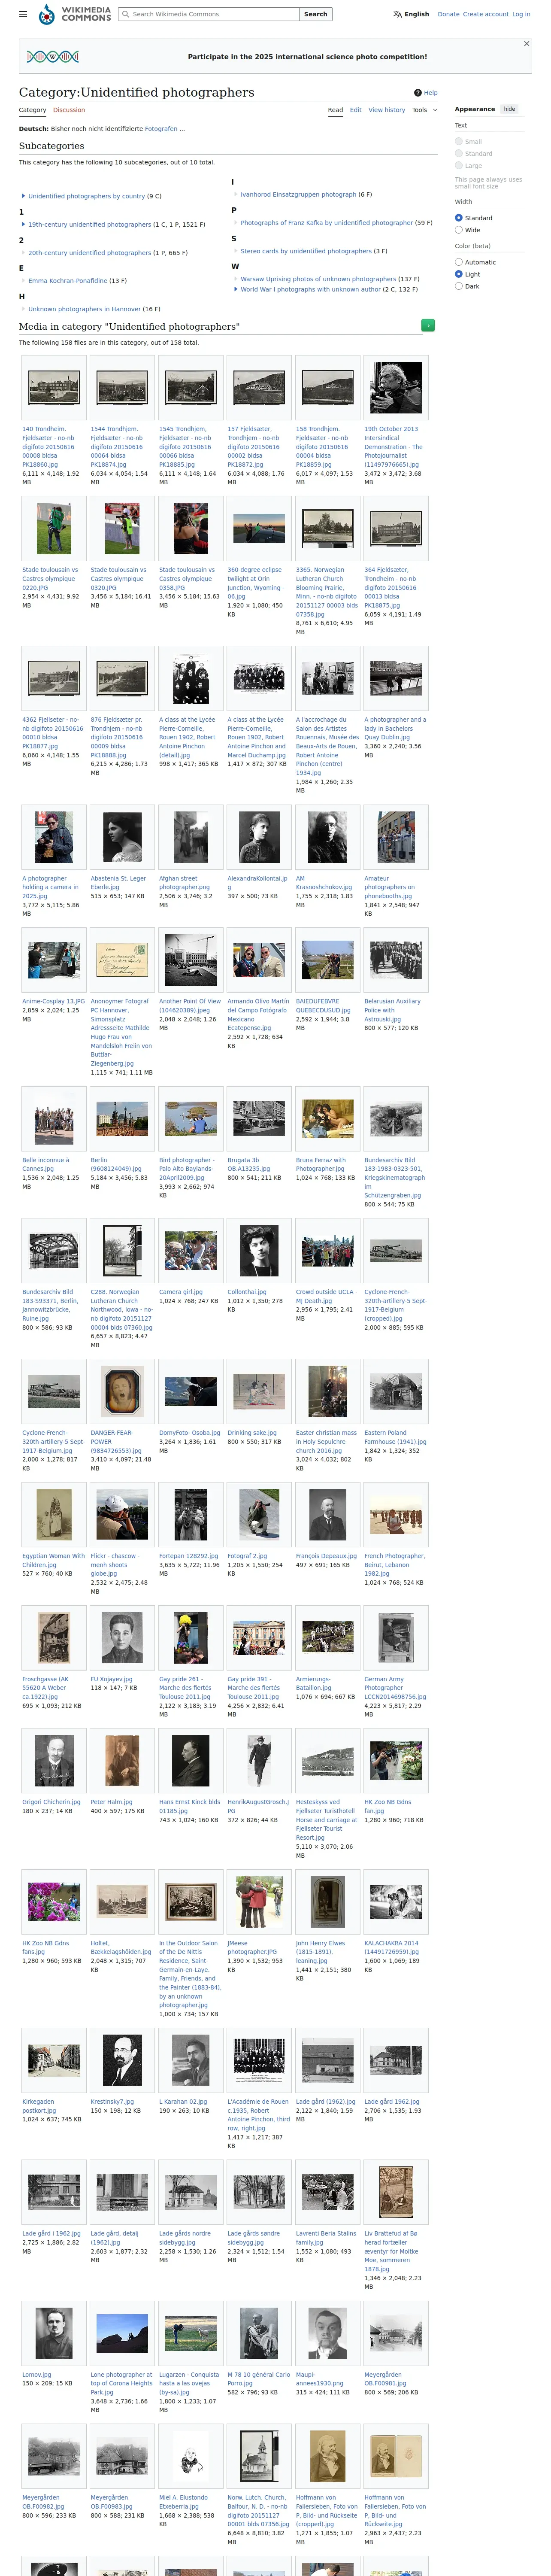
Task: Select Wide page width
Action: (x=459, y=230)
